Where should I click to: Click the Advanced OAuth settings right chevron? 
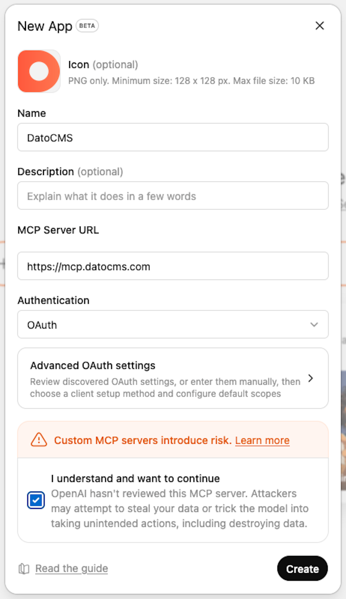pos(311,378)
